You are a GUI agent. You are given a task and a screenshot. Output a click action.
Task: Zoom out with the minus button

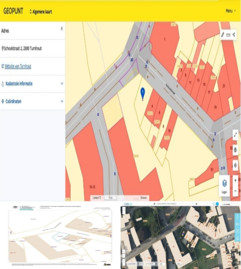[235, 191]
